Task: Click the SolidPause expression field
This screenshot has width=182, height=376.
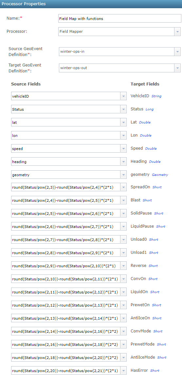Action: pyautogui.click(x=66, y=213)
